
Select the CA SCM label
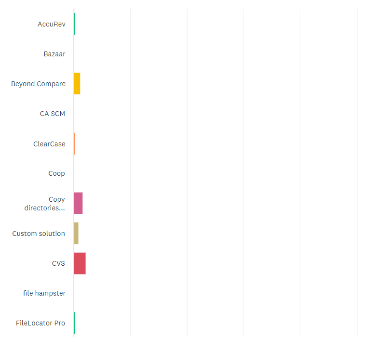click(x=53, y=114)
